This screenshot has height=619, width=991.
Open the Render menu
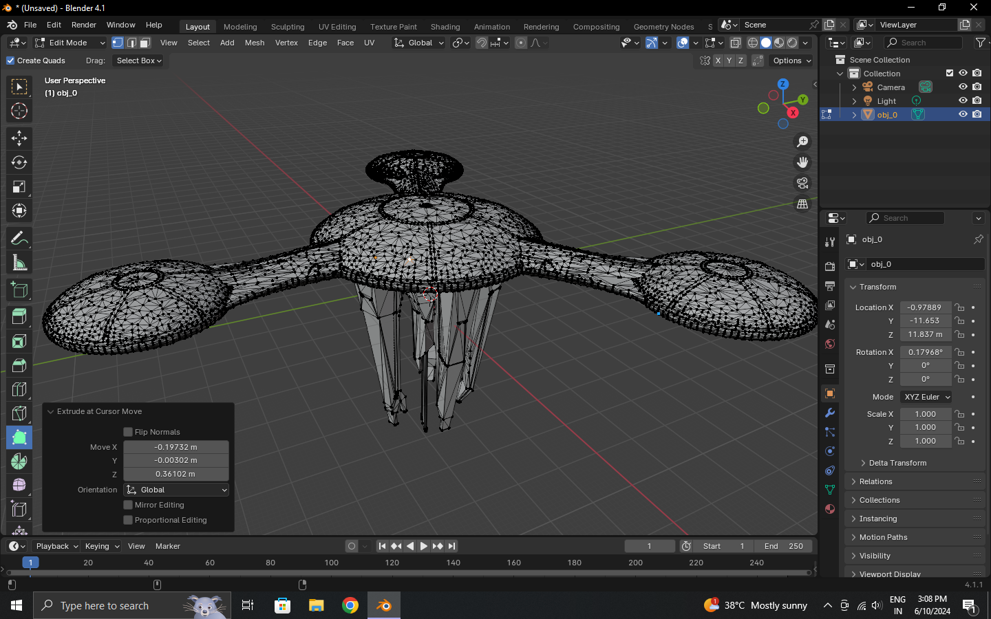[x=84, y=25]
